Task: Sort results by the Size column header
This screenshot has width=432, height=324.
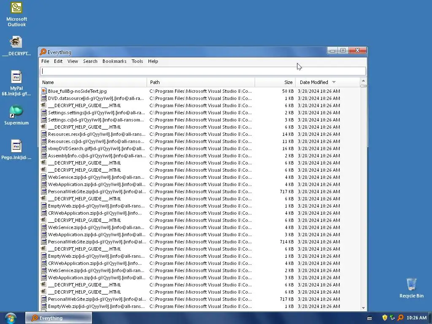Action: pos(275,82)
